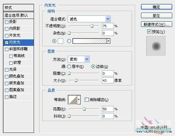Click the white glow color swatch
Screen dimensions: 175x136
(60, 41)
